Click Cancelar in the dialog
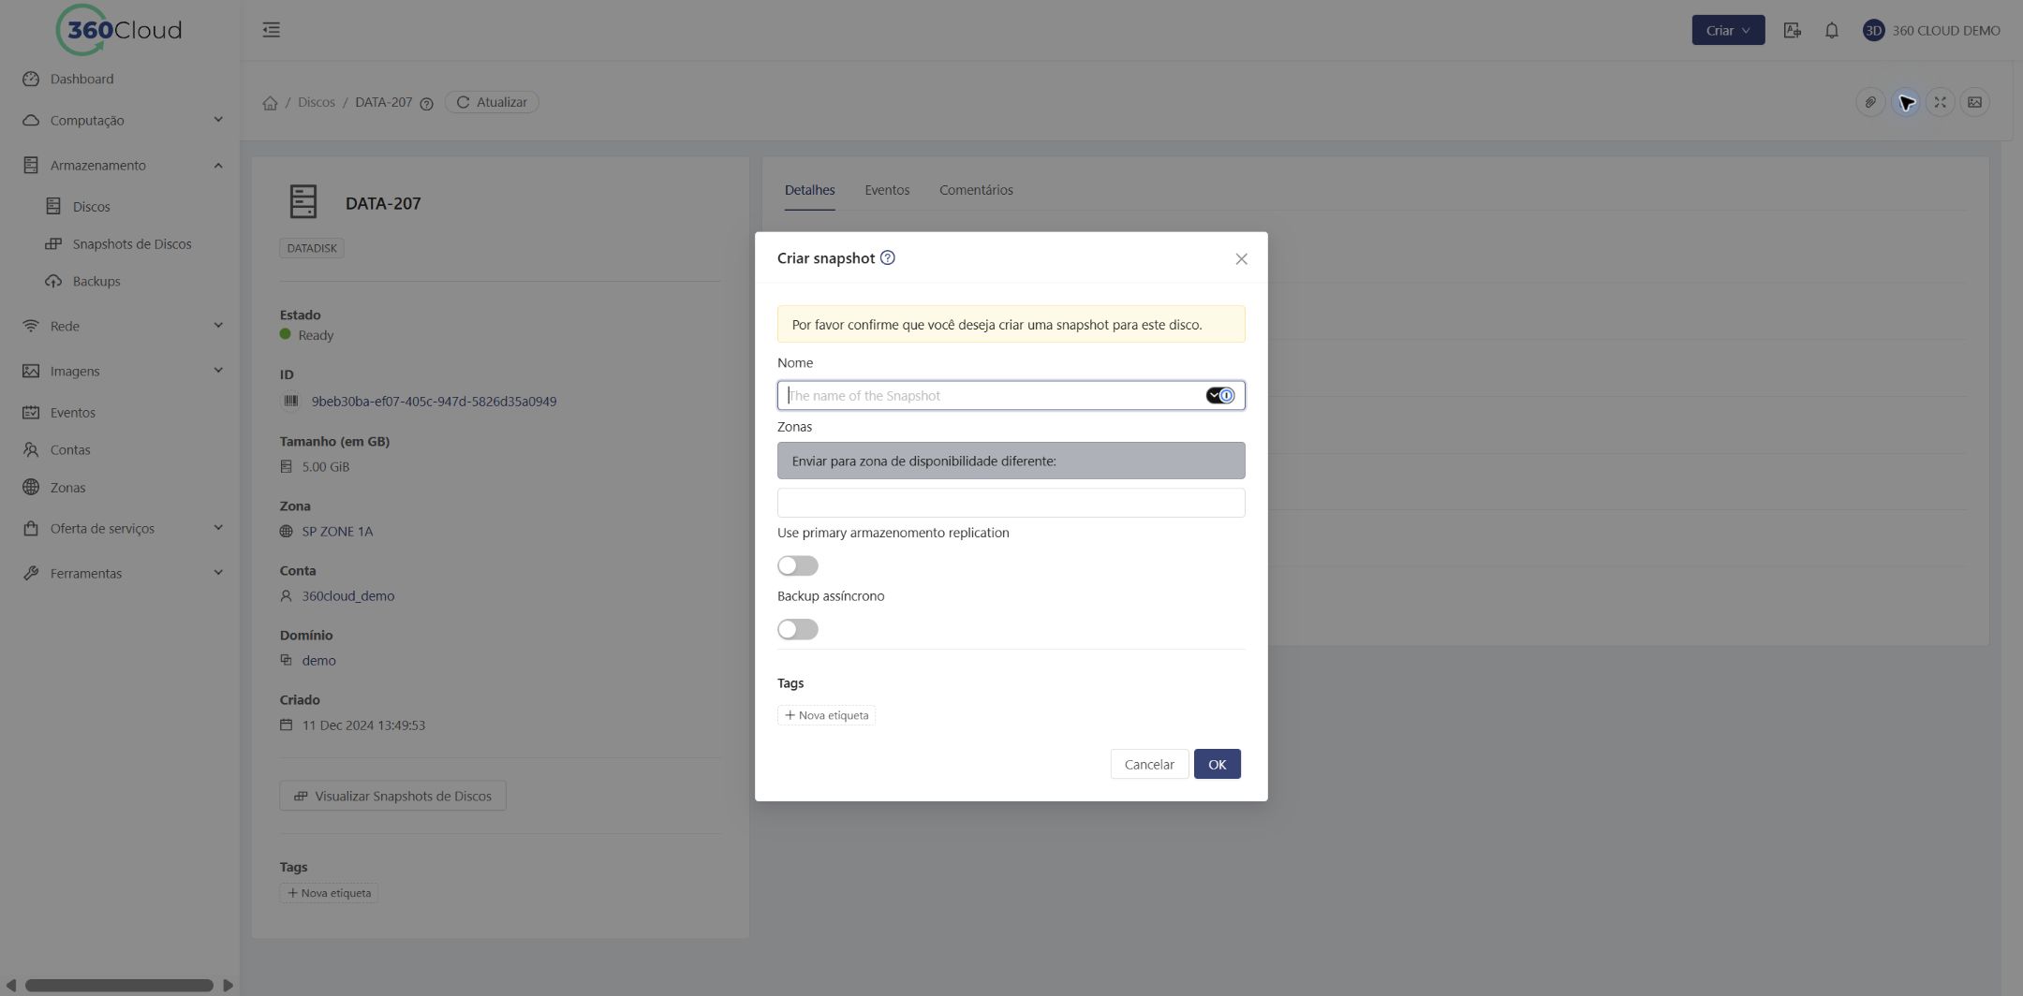2023x996 pixels. 1149,764
